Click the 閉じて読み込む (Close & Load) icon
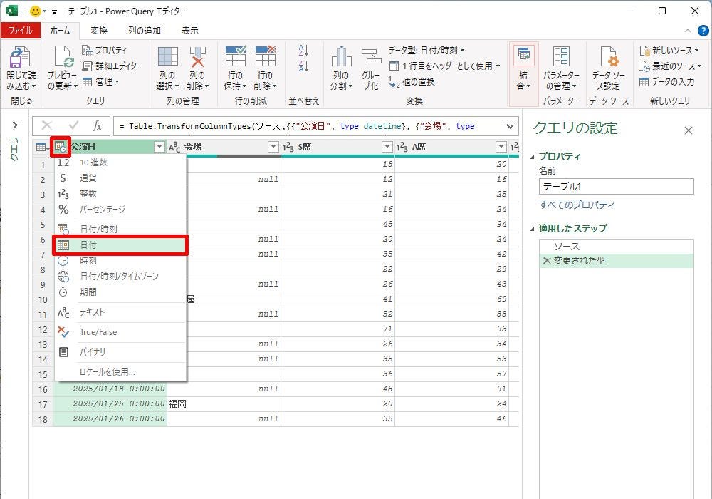Screen dimensions: 712x499 (19, 57)
